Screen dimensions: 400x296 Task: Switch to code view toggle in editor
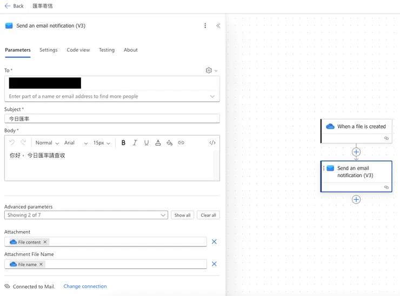pyautogui.click(x=212, y=143)
